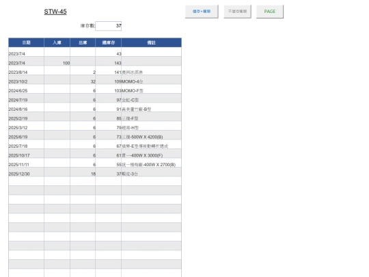Click the 日期 column header

[x=26, y=42]
